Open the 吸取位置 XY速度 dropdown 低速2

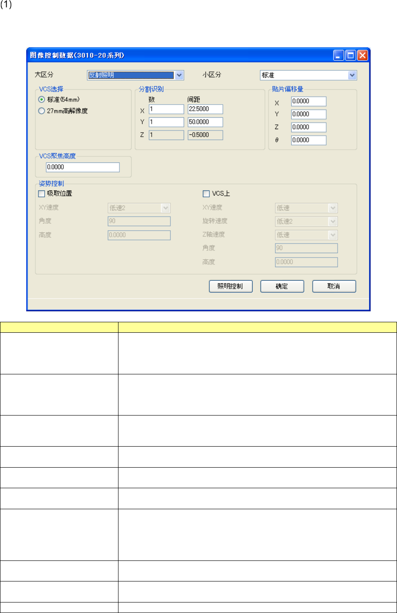point(139,208)
